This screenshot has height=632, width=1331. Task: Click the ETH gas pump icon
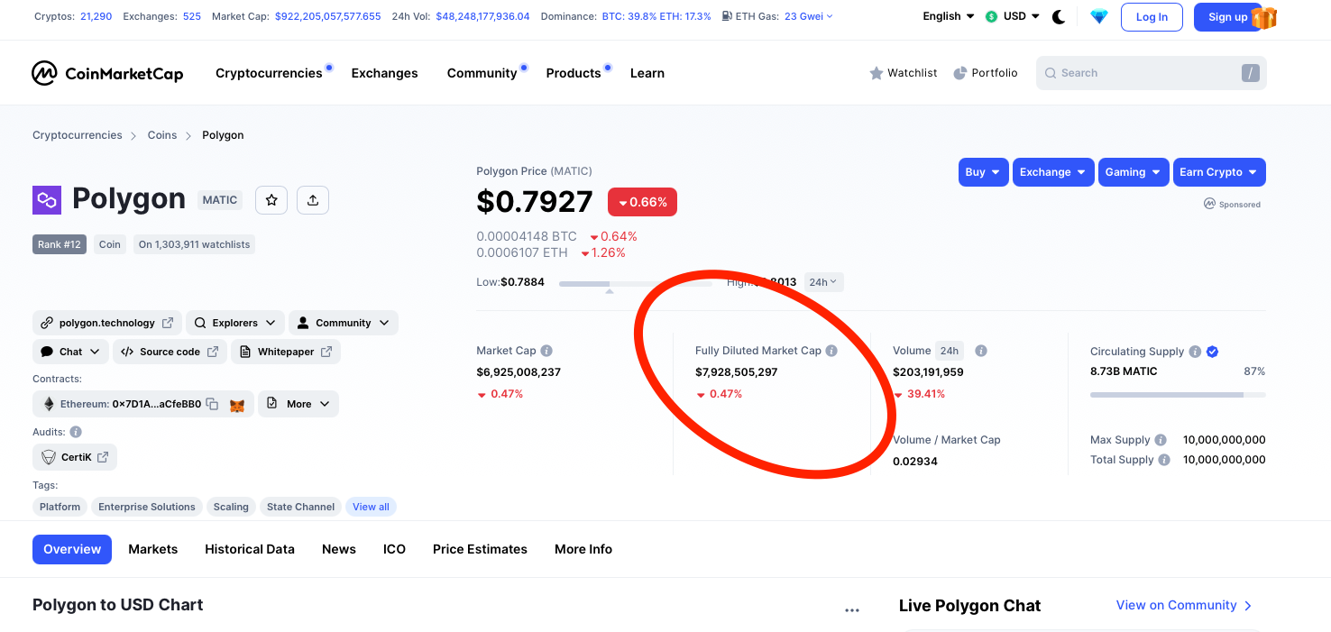click(727, 16)
